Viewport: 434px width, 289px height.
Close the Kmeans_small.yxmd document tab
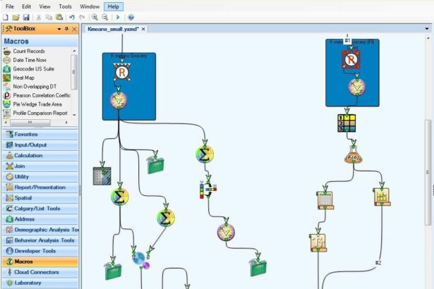[143, 29]
